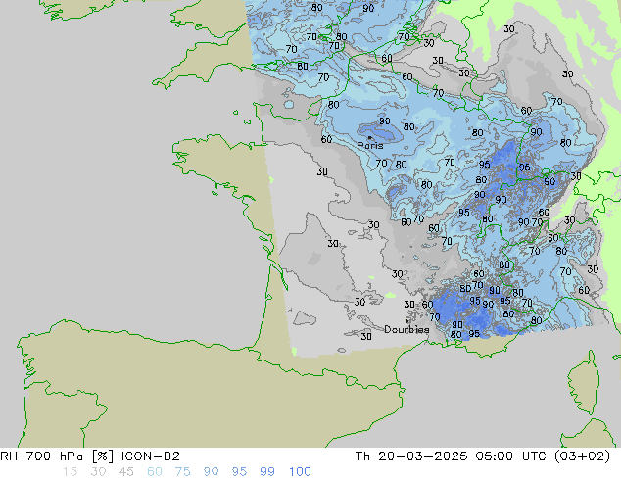Click legend value 90 in the color scale
Viewport: 621px width, 480px height.
click(211, 472)
